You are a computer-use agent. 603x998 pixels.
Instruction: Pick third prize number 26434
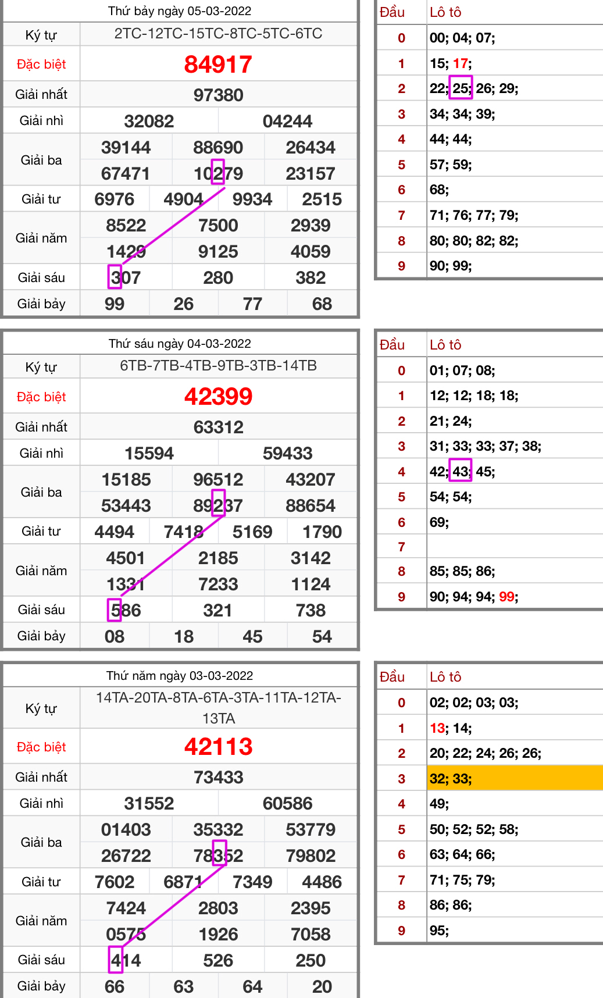311,147
